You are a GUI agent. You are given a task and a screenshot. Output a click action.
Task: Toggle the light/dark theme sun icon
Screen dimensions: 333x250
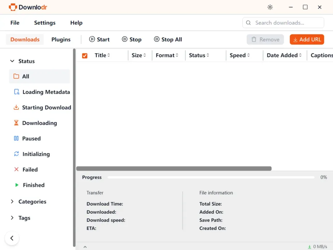pyautogui.click(x=270, y=7)
